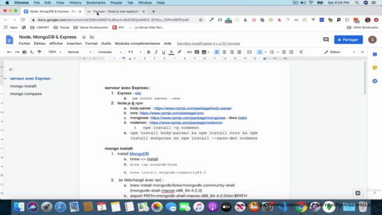This screenshot has height=215, width=382.
Task: Open the mongoose npmjs package link
Action: [187, 118]
